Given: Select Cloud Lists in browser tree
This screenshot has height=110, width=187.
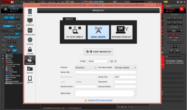Looking at the screenshot, I should tap(10, 66).
